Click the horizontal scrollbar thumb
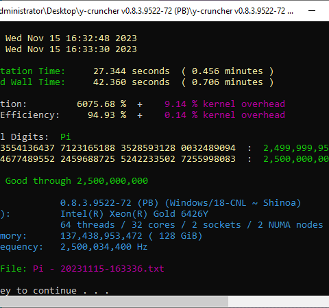This screenshot has height=308, width=329. (114, 302)
